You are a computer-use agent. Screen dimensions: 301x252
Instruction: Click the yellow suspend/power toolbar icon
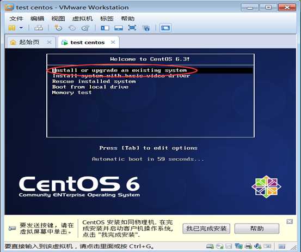(12, 28)
